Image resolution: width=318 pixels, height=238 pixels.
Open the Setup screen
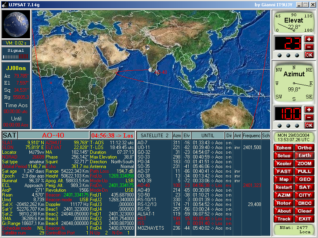(x=284, y=155)
